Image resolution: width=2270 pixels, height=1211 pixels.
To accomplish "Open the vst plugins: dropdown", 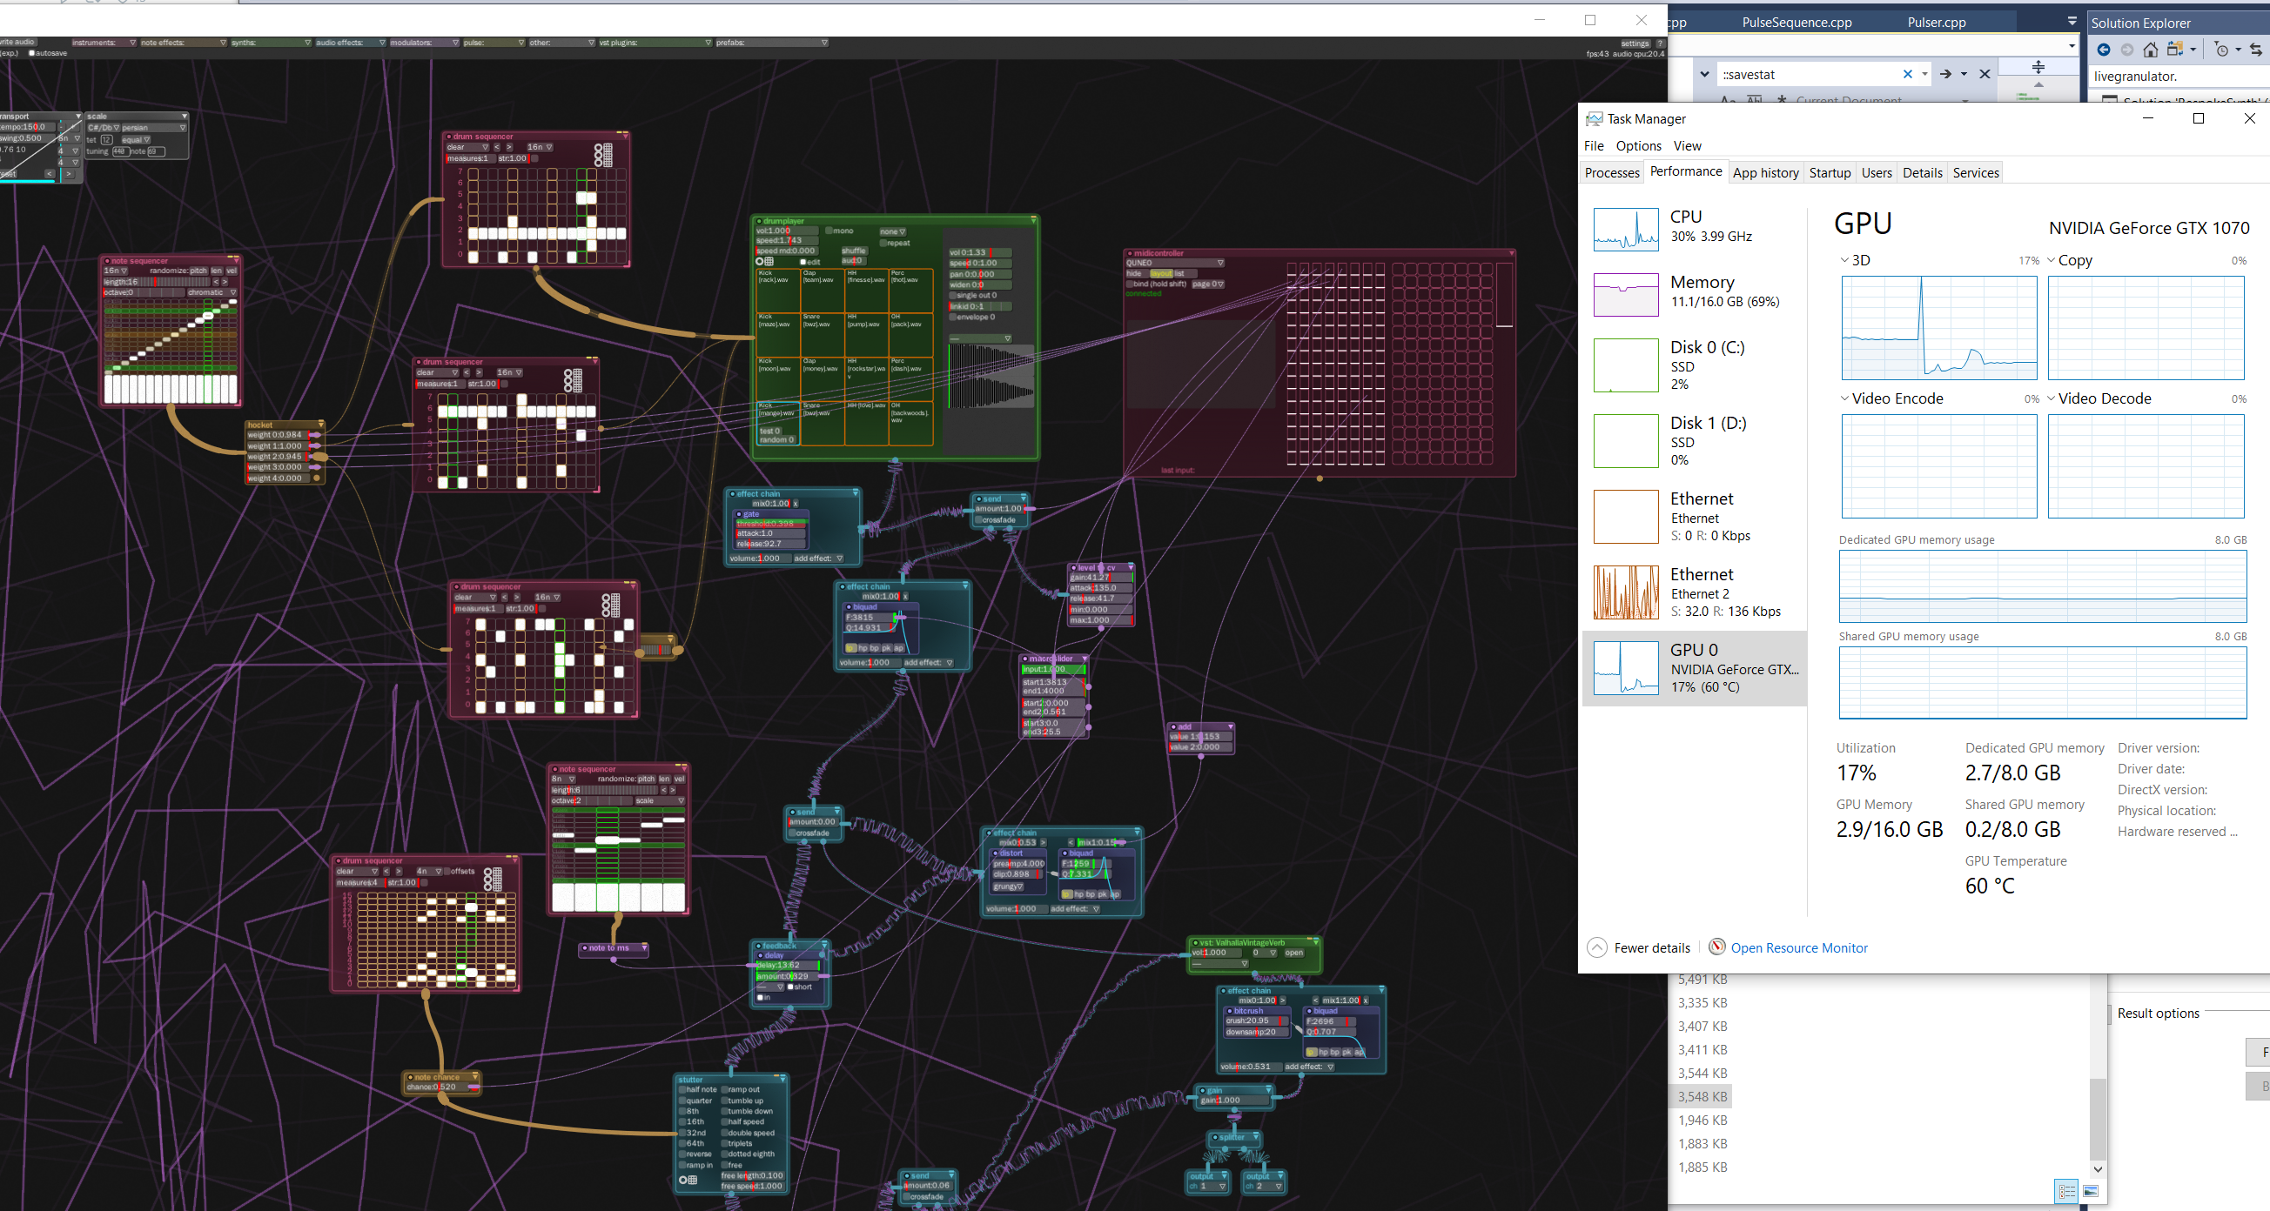I will [655, 43].
